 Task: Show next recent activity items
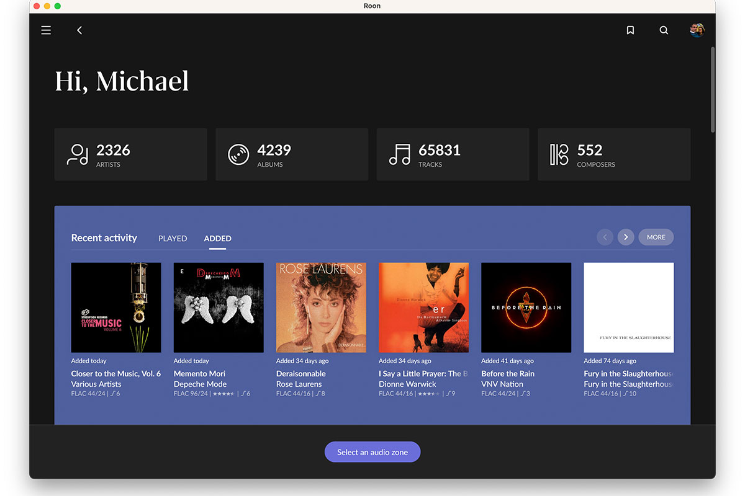click(626, 237)
